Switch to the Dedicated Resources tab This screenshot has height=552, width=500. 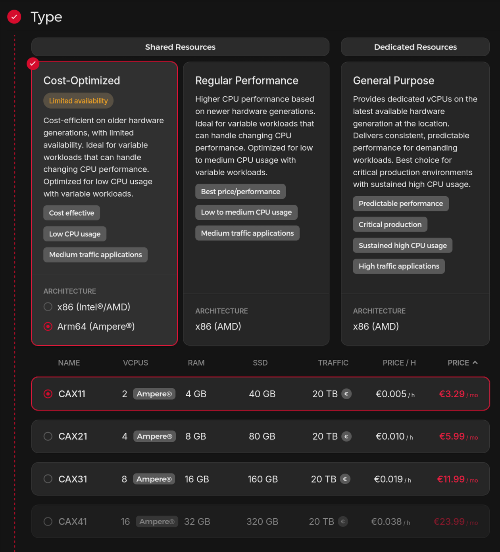415,47
